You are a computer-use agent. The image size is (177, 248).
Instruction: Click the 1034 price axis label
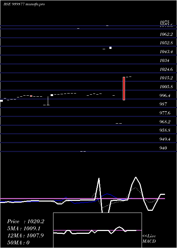coord(165,61)
